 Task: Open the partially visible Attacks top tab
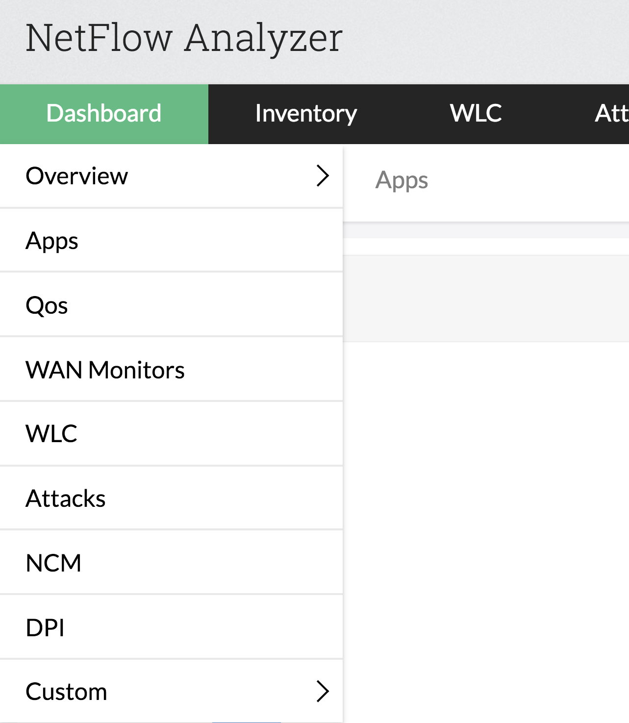click(611, 114)
